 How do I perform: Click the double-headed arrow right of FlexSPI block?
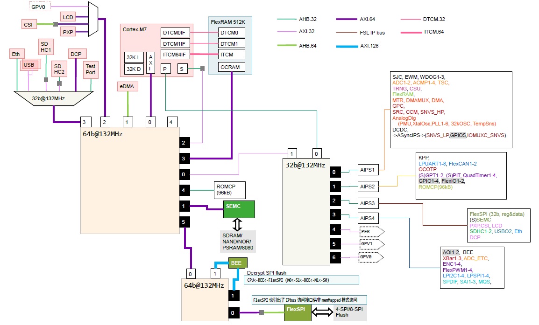[x=322, y=311]
